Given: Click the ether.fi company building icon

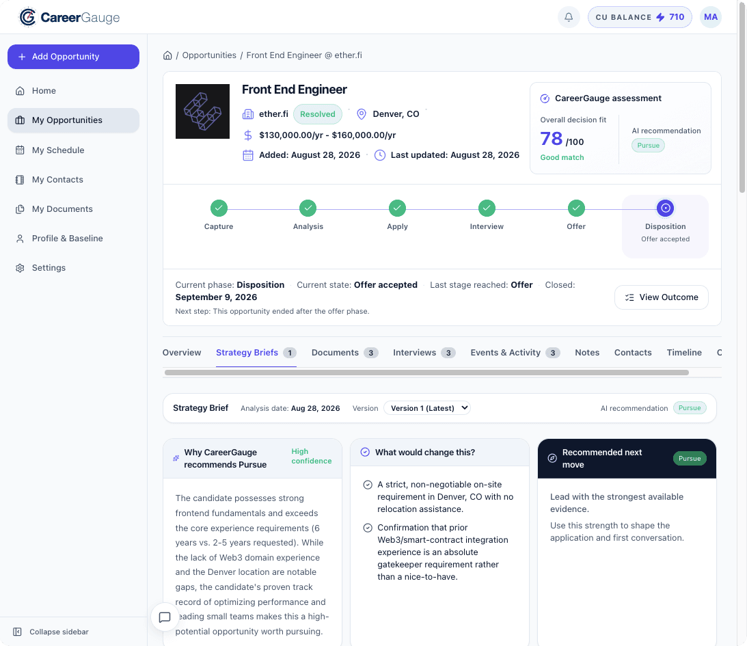Looking at the screenshot, I should [247, 114].
